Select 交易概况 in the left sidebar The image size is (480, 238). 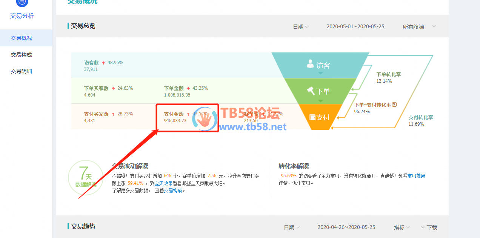pos(22,38)
